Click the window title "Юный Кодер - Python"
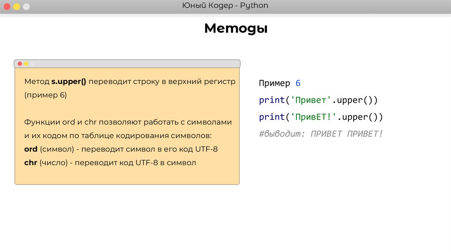 [x=225, y=6]
